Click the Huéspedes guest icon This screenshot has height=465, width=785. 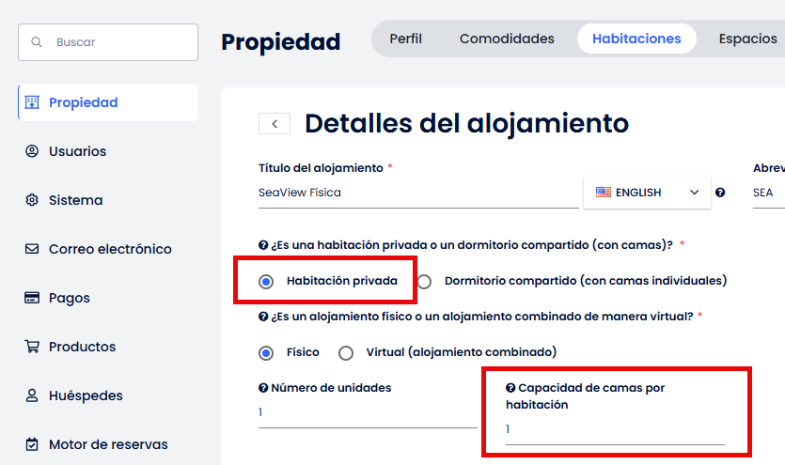32,395
